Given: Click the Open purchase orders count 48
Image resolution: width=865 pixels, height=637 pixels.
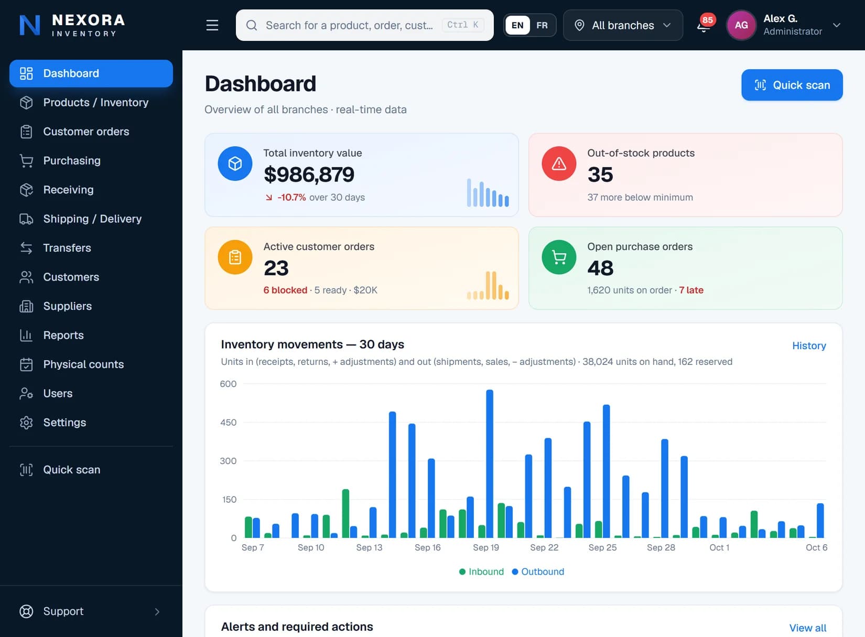Looking at the screenshot, I should pos(600,268).
